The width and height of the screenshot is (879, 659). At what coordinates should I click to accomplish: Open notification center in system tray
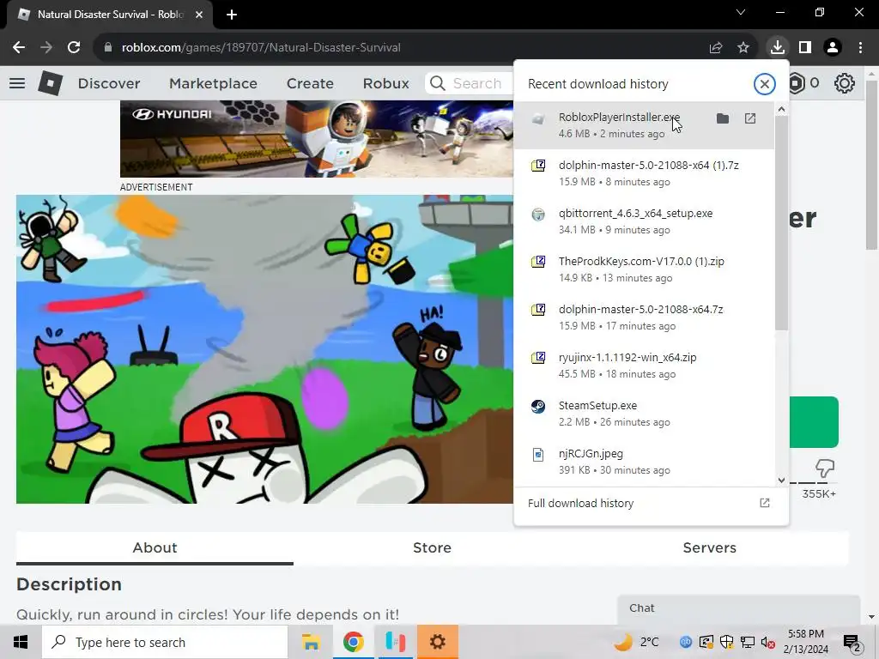(852, 642)
